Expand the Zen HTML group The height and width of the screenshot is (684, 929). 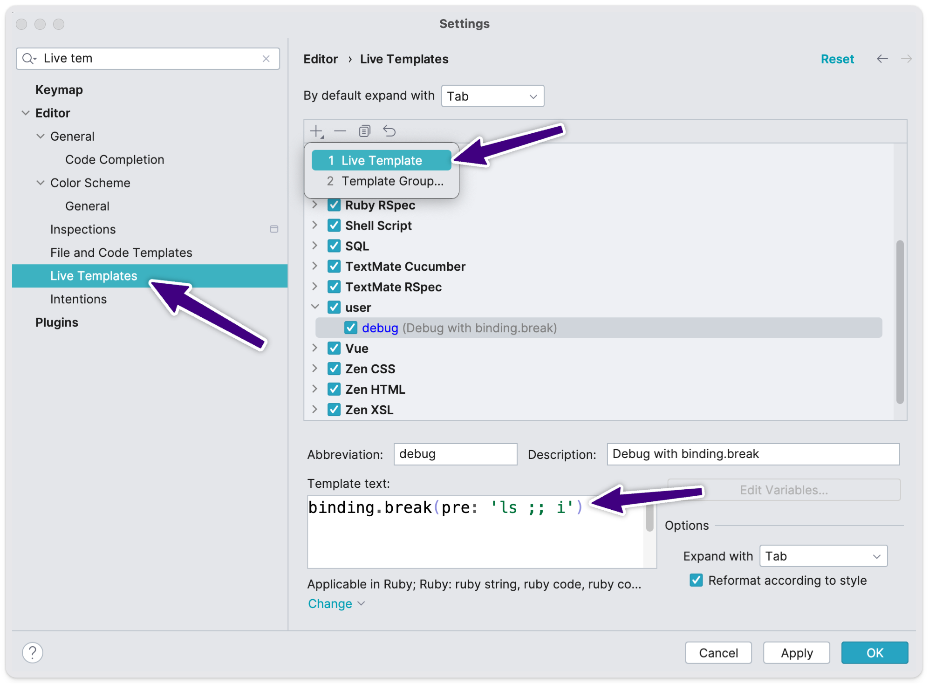coord(315,390)
